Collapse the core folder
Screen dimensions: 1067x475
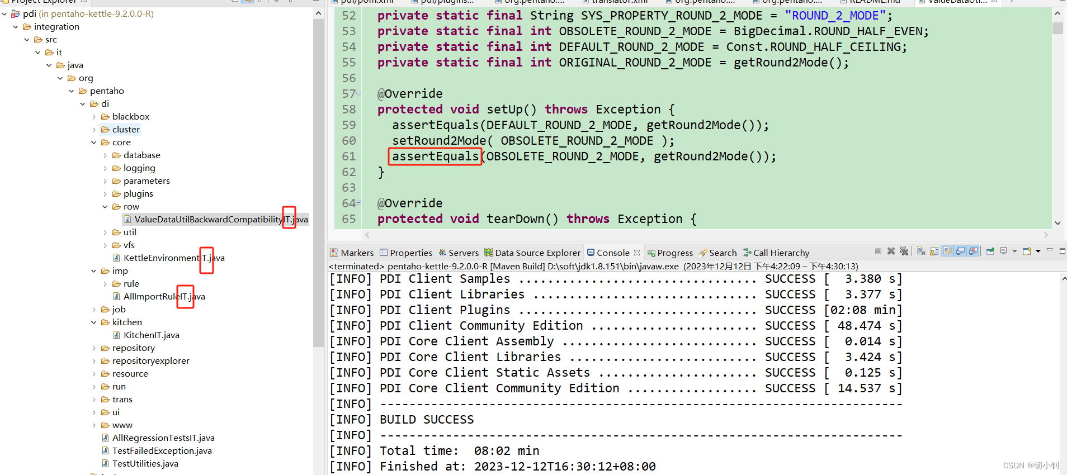click(94, 142)
